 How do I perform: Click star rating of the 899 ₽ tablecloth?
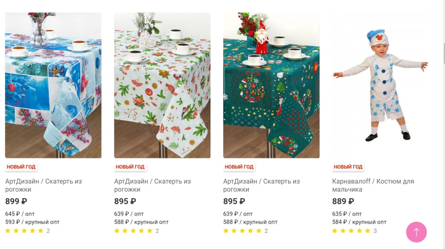24,231
